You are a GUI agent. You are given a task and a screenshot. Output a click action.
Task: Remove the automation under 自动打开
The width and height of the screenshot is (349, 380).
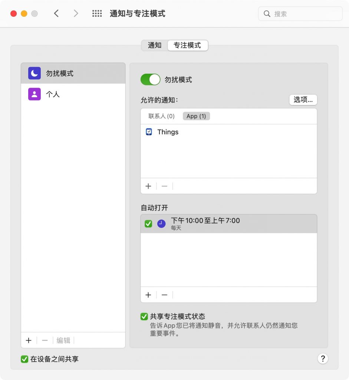(x=164, y=295)
